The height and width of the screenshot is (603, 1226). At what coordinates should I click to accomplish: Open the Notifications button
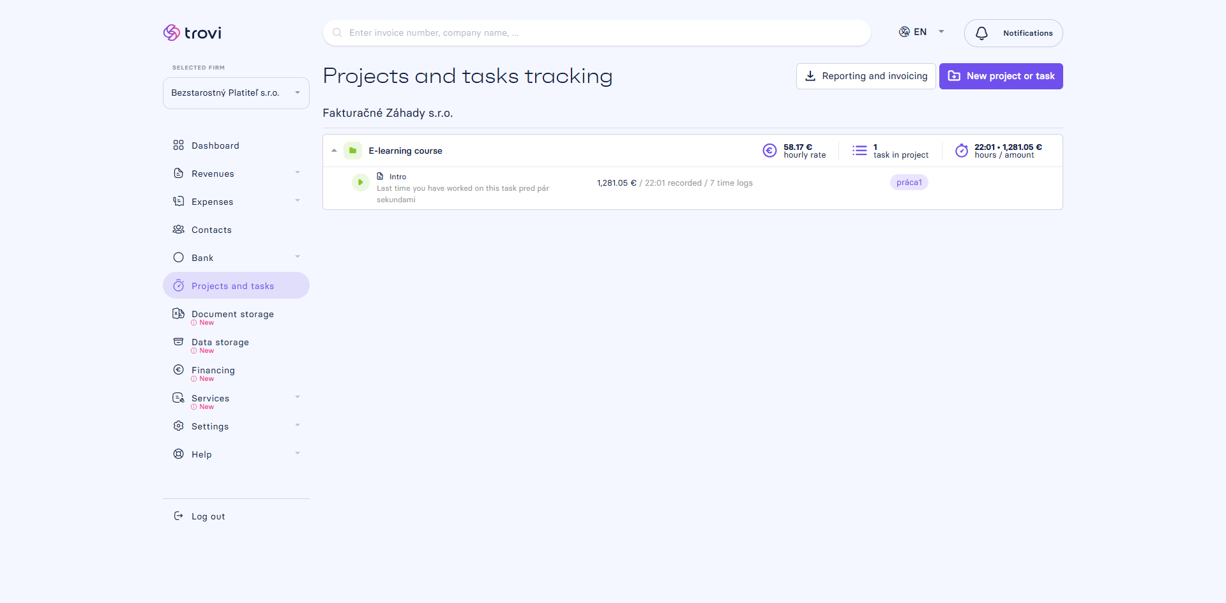click(x=1013, y=33)
